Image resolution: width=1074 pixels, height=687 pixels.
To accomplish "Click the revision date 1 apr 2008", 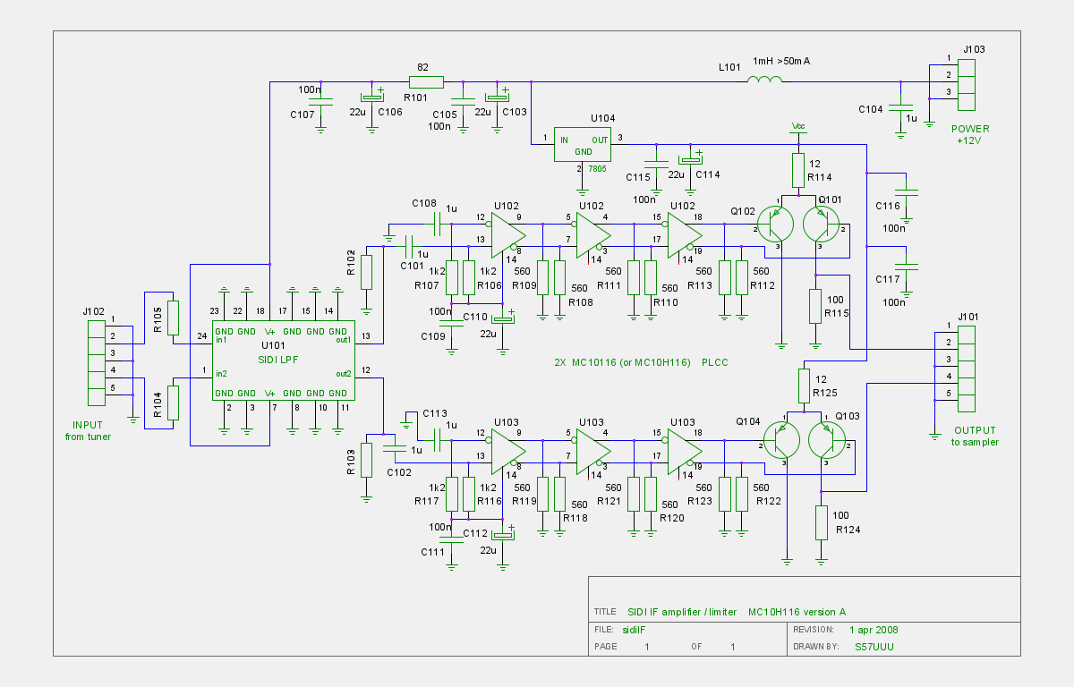I will [x=874, y=629].
